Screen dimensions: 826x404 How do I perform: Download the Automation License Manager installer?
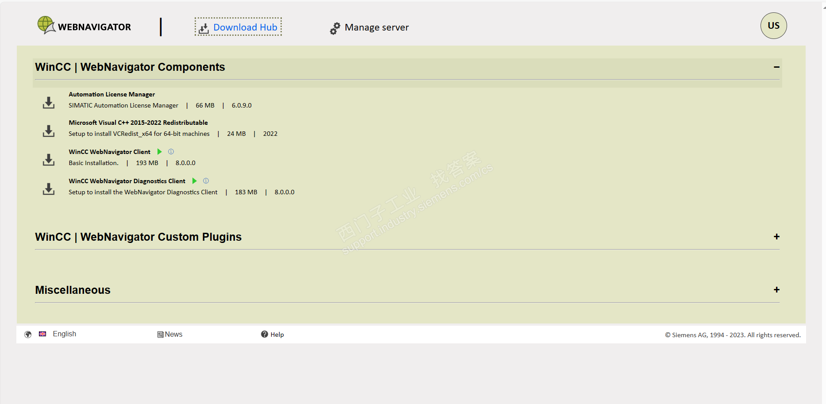tap(49, 103)
